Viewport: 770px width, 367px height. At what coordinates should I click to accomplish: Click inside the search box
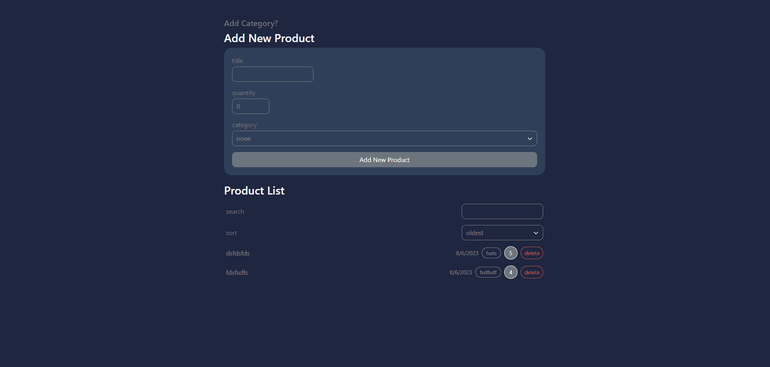(502, 211)
